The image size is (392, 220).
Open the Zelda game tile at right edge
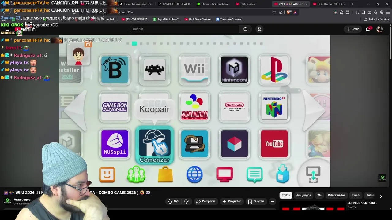(x=319, y=144)
